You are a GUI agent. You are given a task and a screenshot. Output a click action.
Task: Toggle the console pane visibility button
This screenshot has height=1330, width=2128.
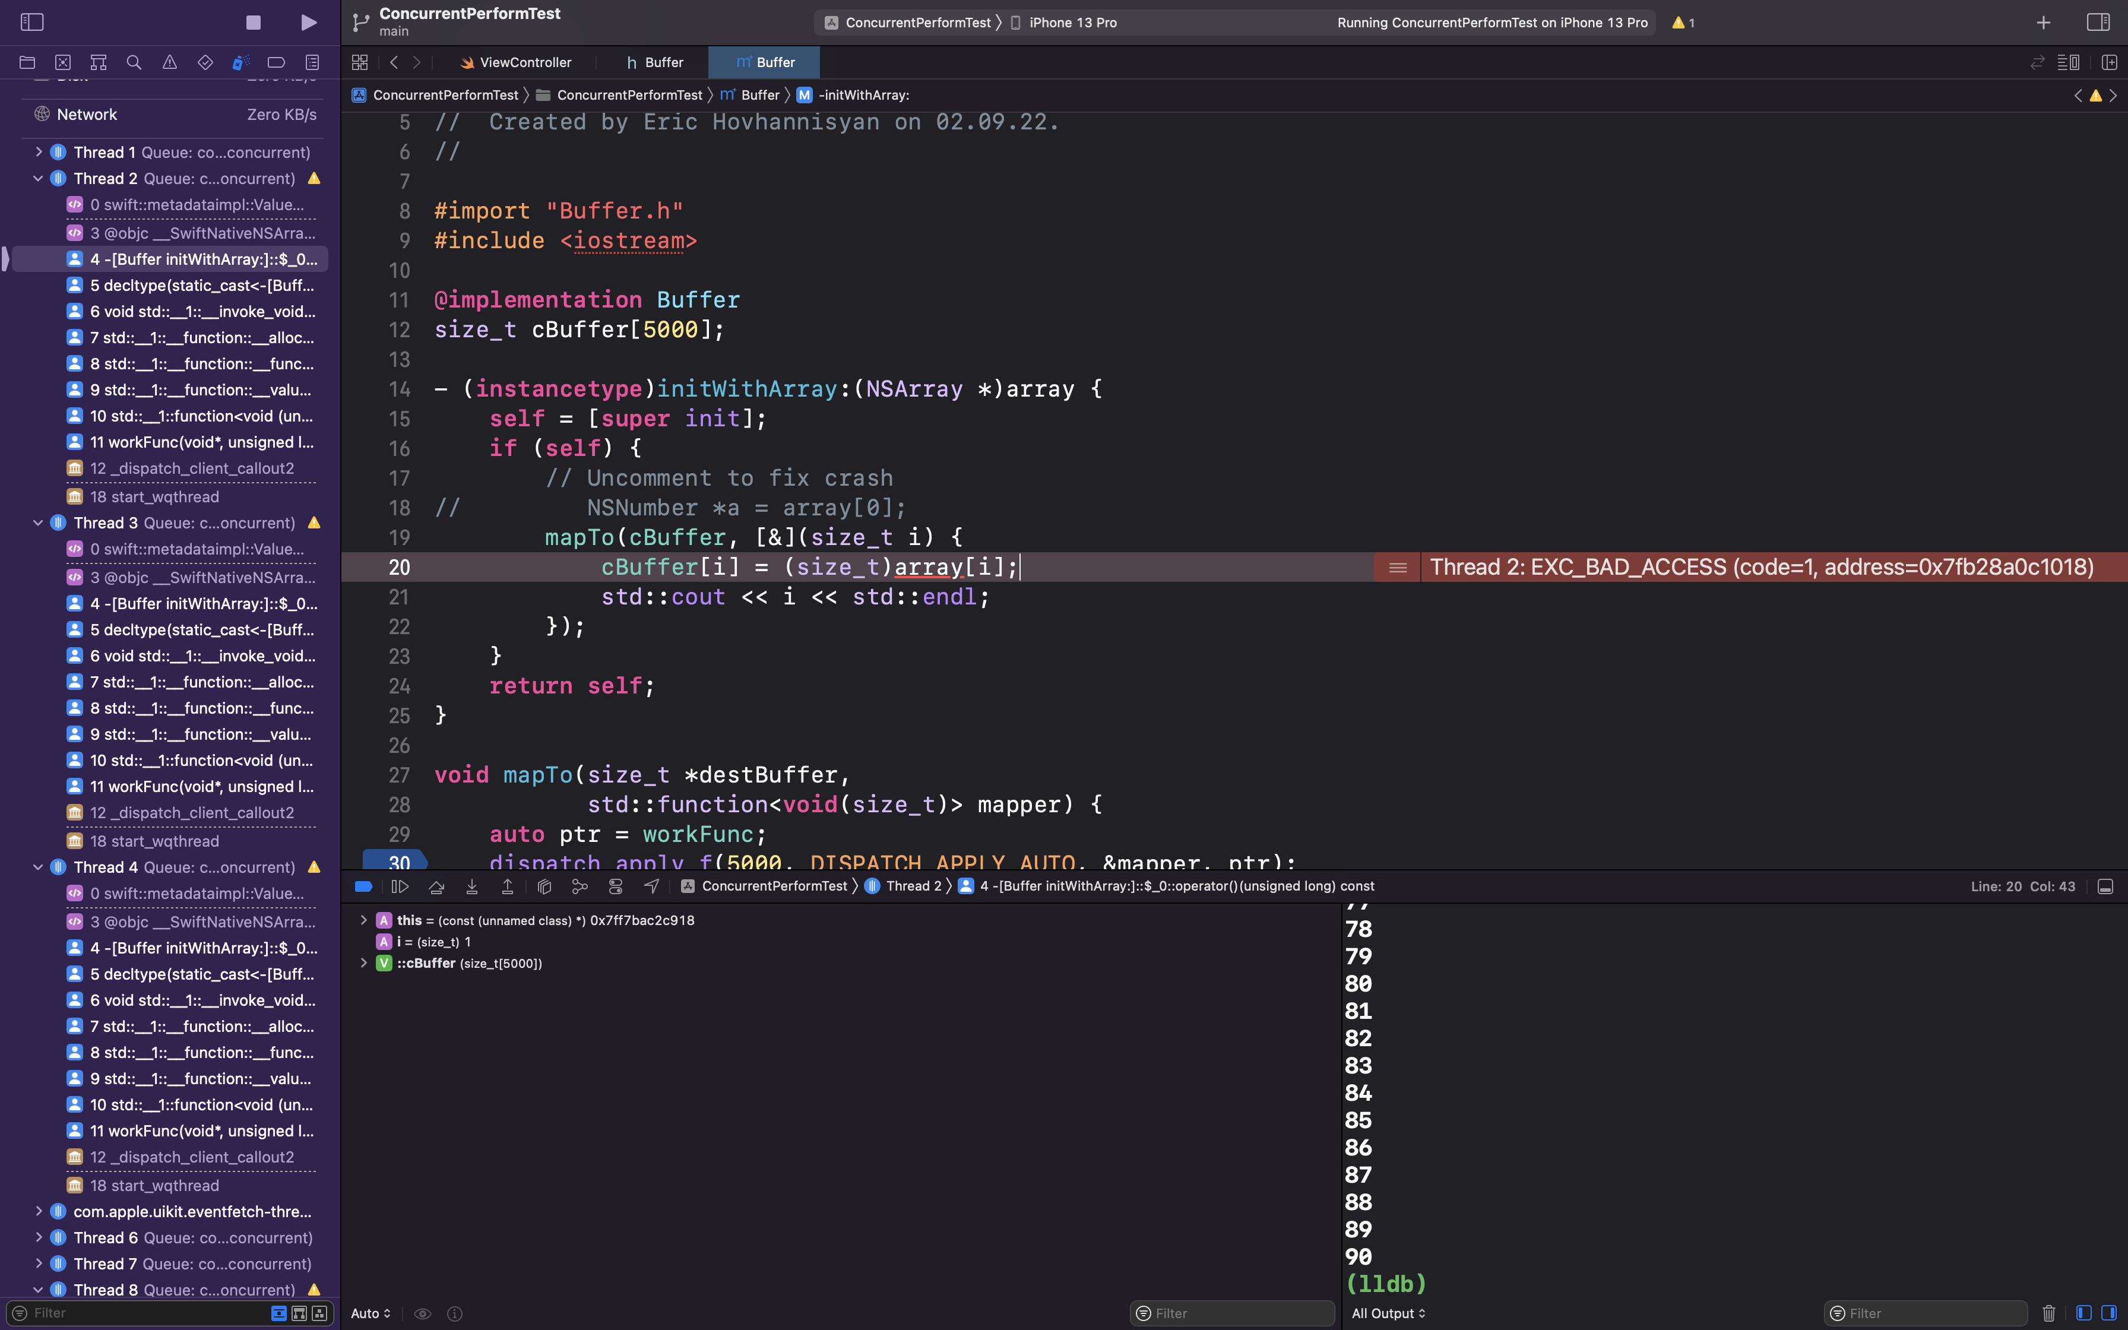pyautogui.click(x=2108, y=1313)
